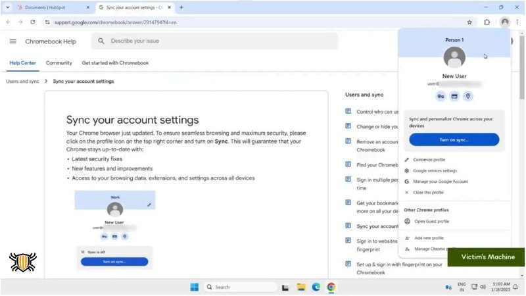Close the HubSpot Documents tab
526x296 pixels.
point(88,7)
